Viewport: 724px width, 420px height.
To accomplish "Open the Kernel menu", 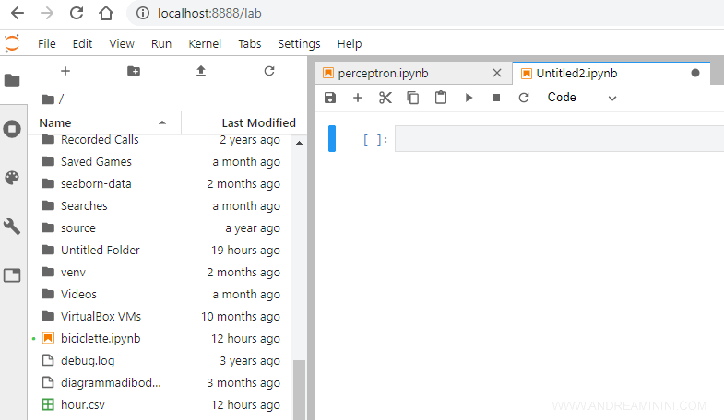I will coord(204,43).
